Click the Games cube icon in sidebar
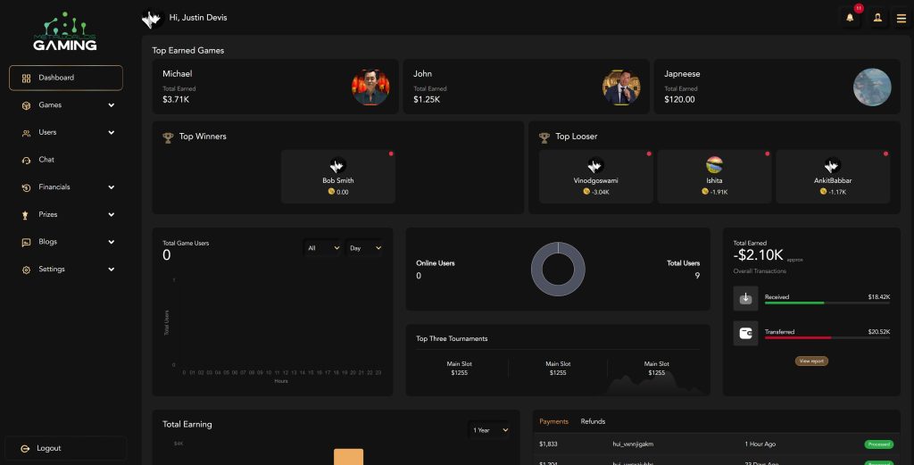The height and width of the screenshot is (465, 914). click(26, 105)
